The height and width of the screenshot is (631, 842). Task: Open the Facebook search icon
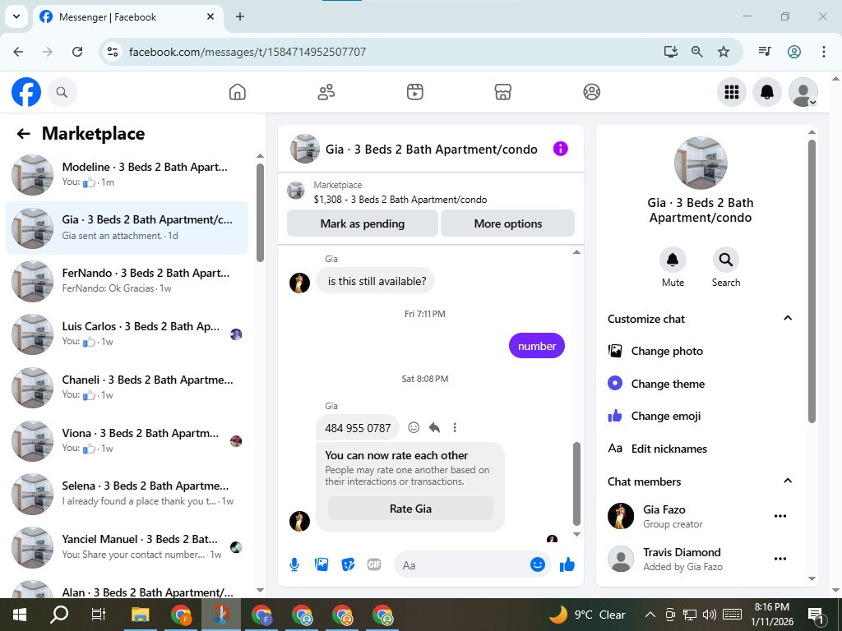pyautogui.click(x=62, y=92)
